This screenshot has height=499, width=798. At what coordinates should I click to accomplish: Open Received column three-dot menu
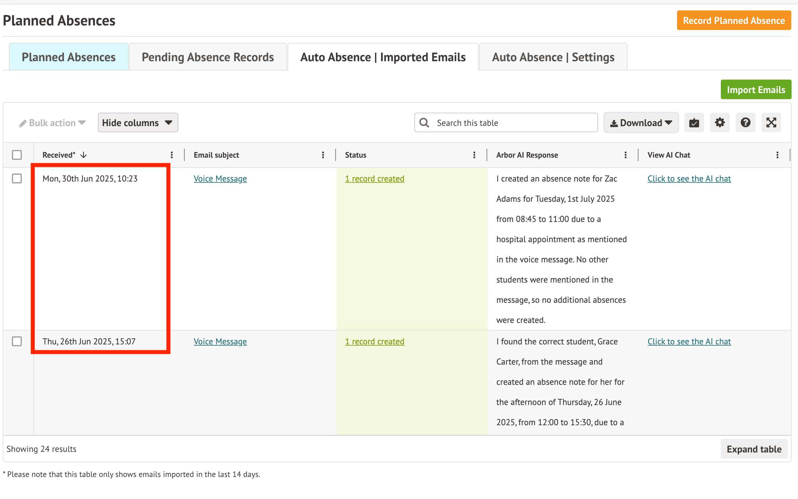171,155
